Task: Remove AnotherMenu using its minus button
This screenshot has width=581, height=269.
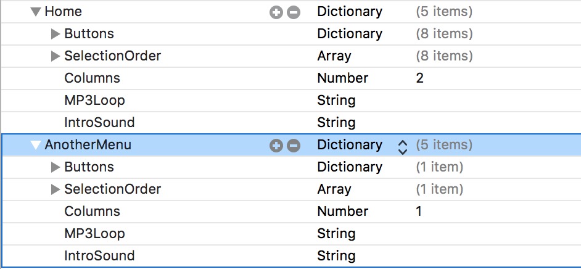Action: pyautogui.click(x=294, y=145)
